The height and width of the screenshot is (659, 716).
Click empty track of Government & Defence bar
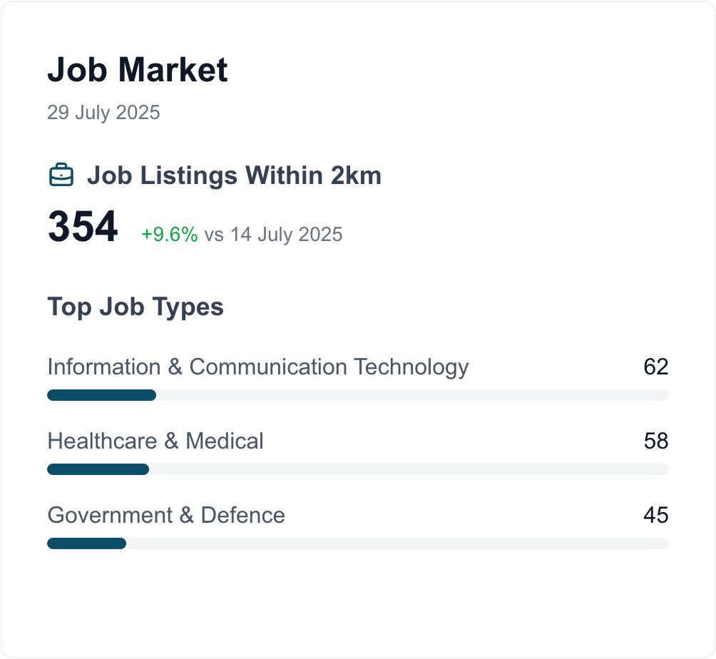[x=397, y=543]
